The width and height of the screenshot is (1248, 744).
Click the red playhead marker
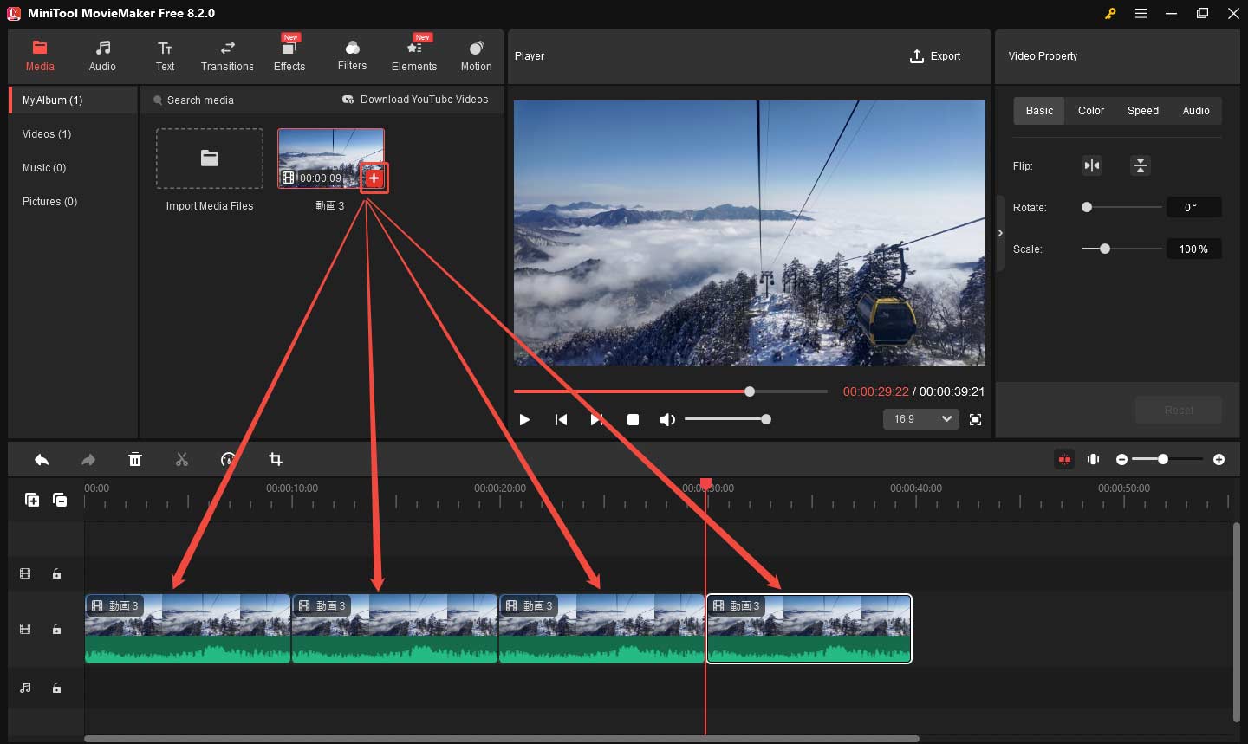705,484
